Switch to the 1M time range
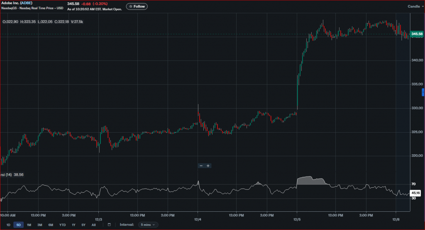The height and width of the screenshot is (230, 425). 29,225
